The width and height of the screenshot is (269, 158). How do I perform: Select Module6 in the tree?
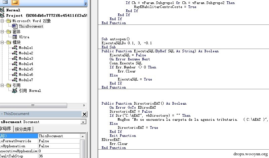point(26,74)
